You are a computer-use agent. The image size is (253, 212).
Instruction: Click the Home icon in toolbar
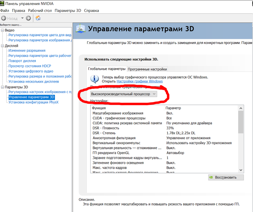point(38,18)
